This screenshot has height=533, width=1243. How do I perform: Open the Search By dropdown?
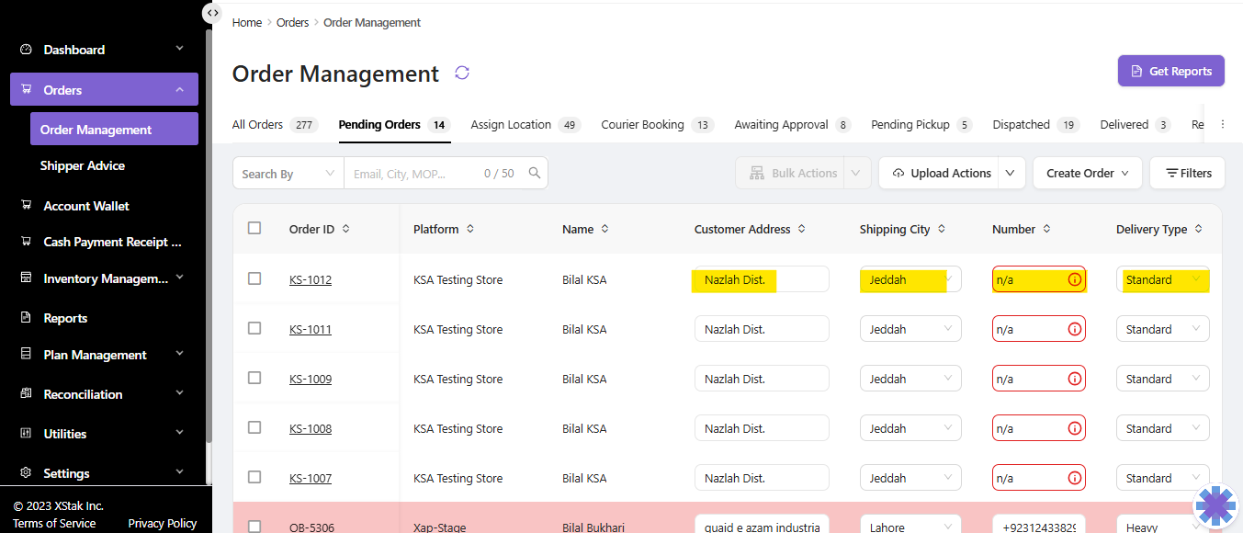click(288, 174)
